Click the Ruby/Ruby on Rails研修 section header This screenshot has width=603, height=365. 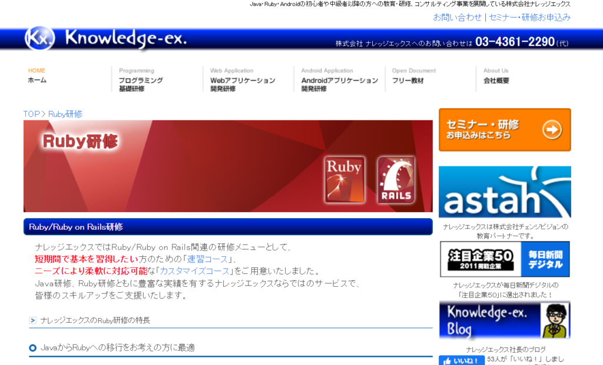click(228, 227)
